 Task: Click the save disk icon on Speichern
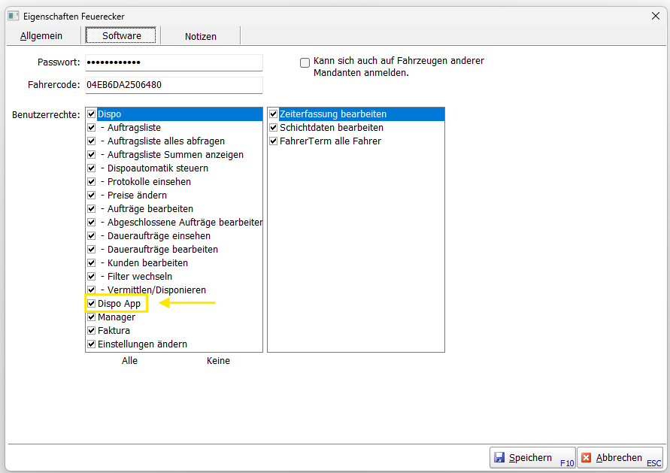499,457
